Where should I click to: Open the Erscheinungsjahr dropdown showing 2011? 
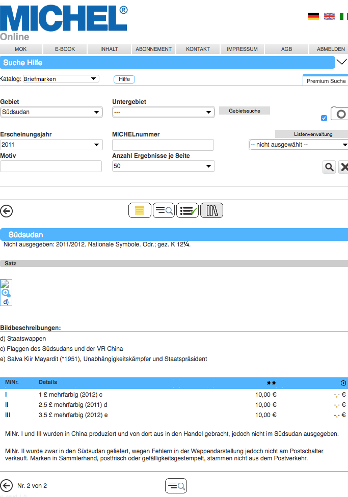click(51, 145)
